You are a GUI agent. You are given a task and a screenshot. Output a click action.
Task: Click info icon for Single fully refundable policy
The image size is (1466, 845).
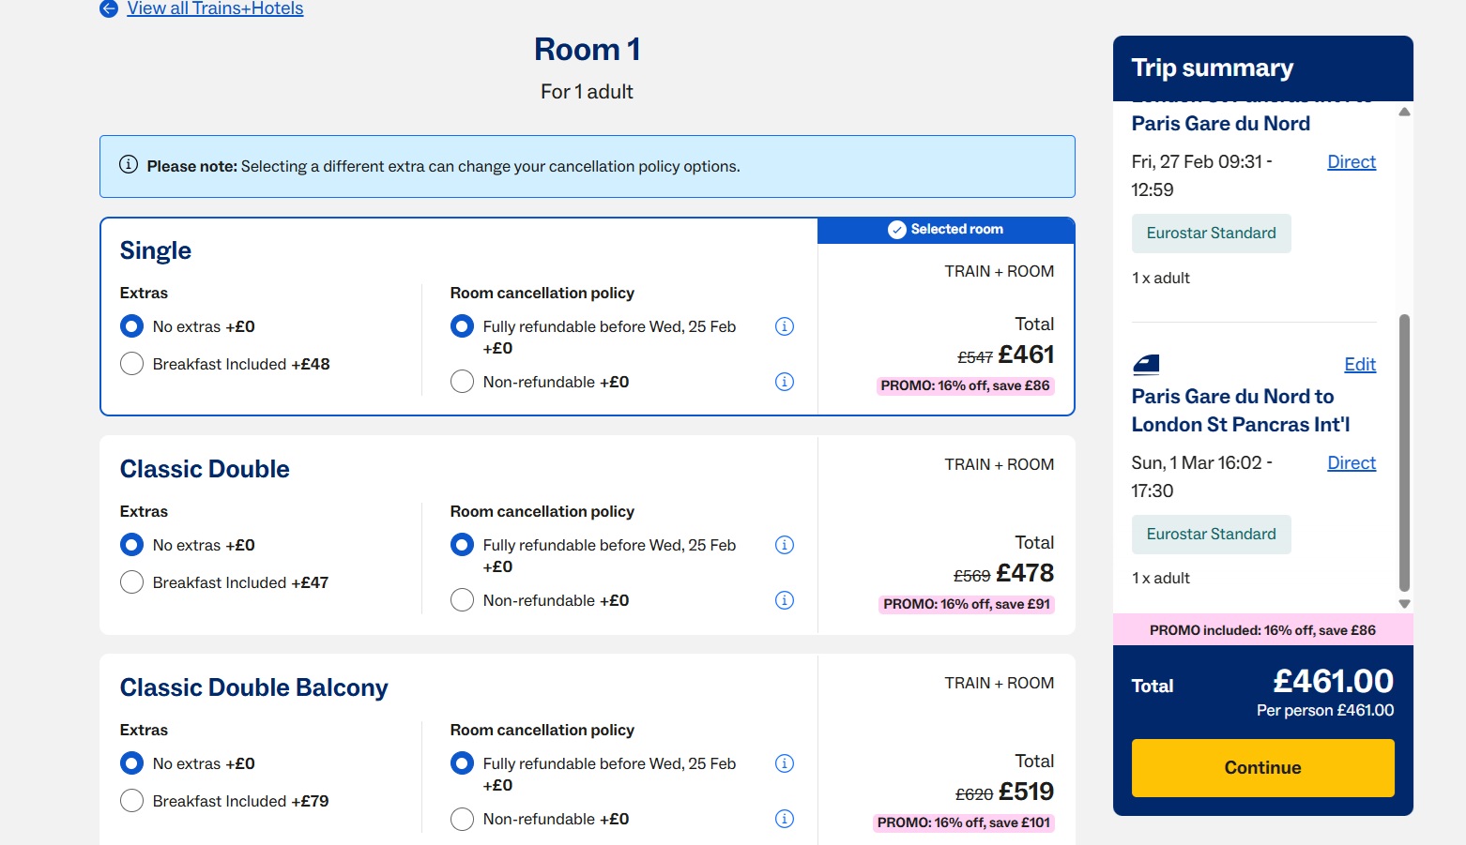click(785, 326)
